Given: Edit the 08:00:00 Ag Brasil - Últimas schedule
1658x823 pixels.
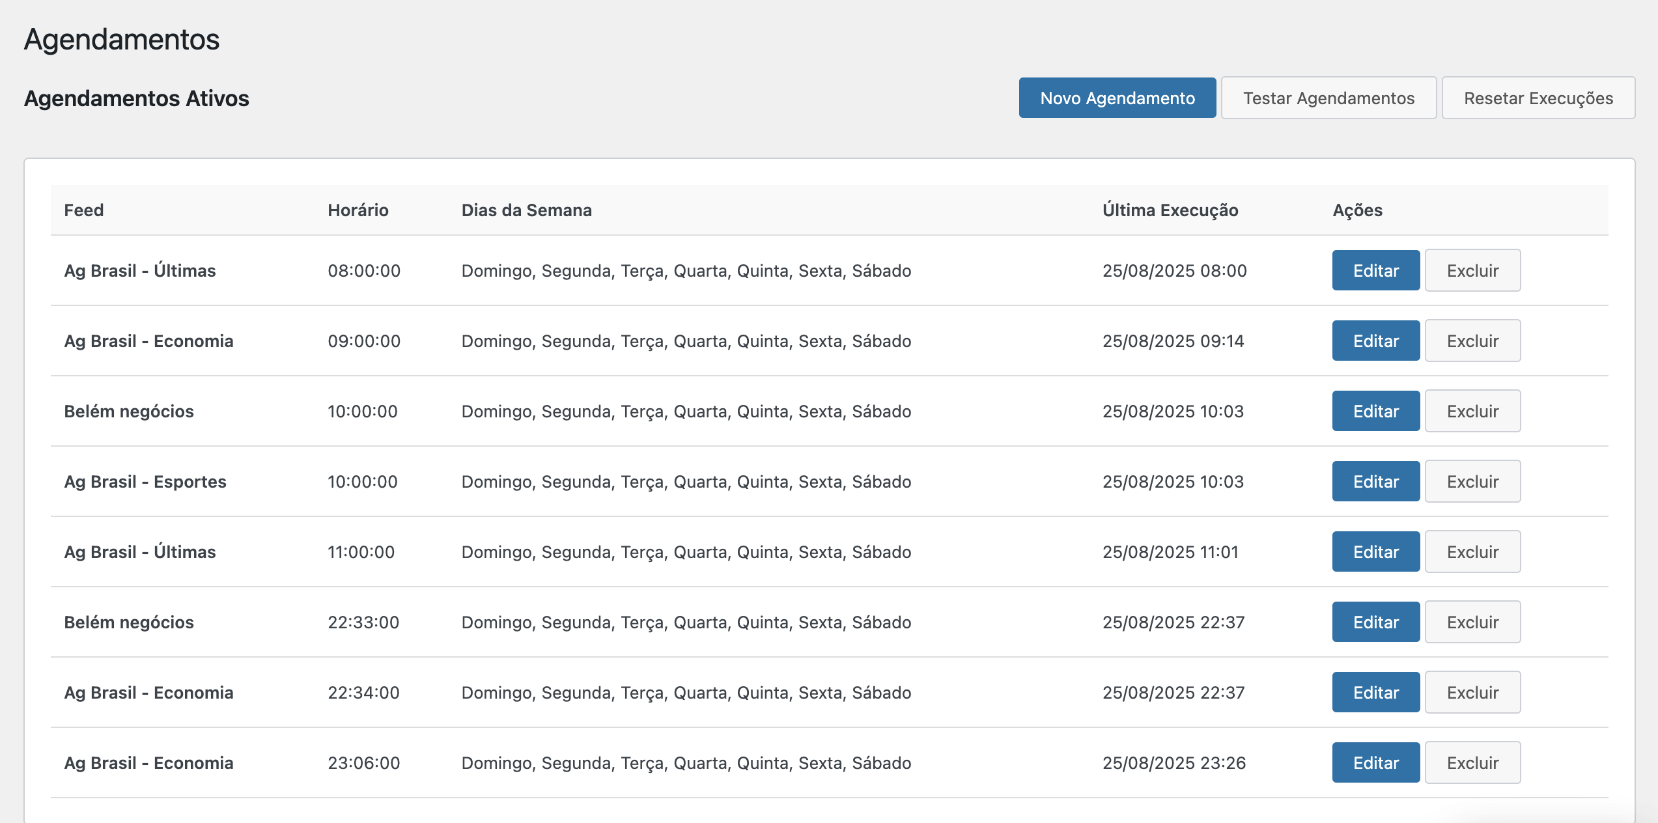Looking at the screenshot, I should pos(1376,270).
